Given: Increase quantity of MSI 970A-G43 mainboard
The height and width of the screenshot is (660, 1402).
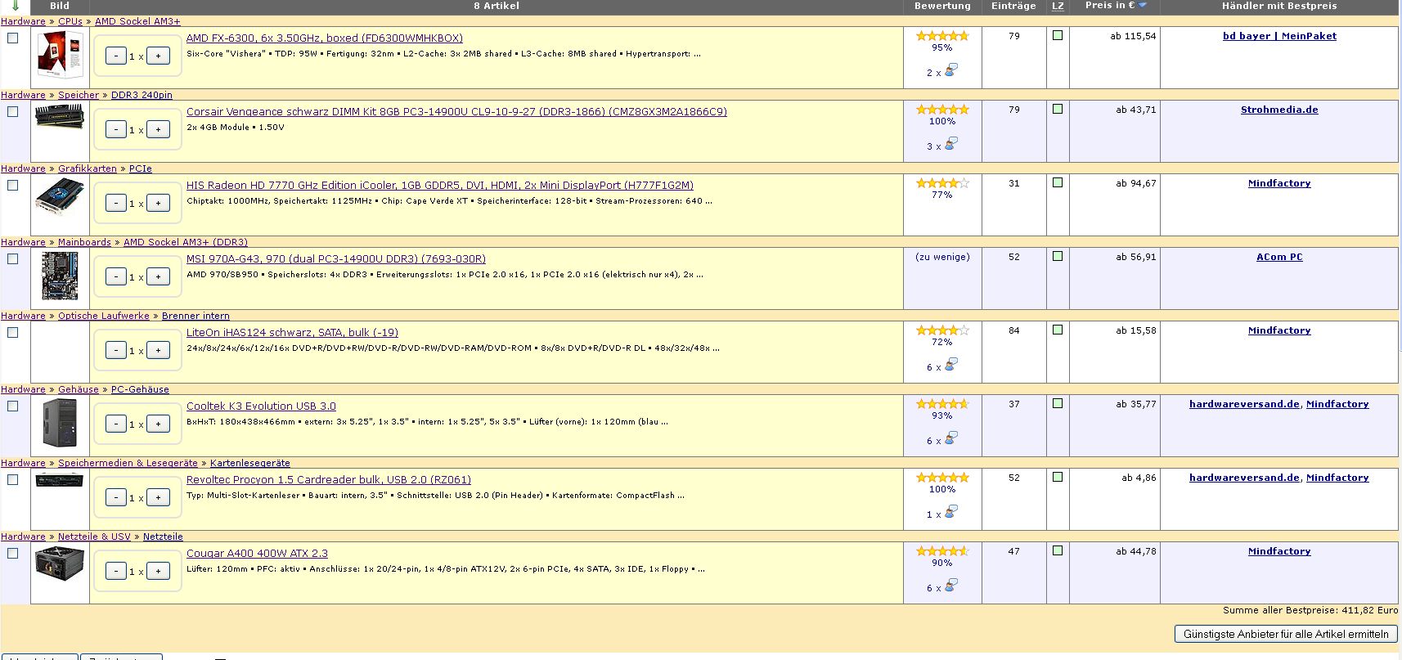Looking at the screenshot, I should pyautogui.click(x=158, y=276).
